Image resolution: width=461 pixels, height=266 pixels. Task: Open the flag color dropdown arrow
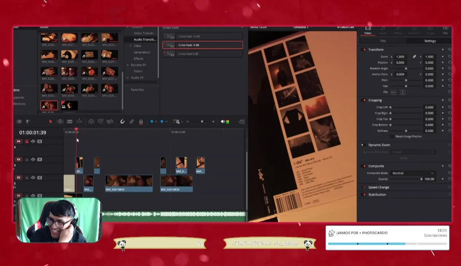(156, 122)
